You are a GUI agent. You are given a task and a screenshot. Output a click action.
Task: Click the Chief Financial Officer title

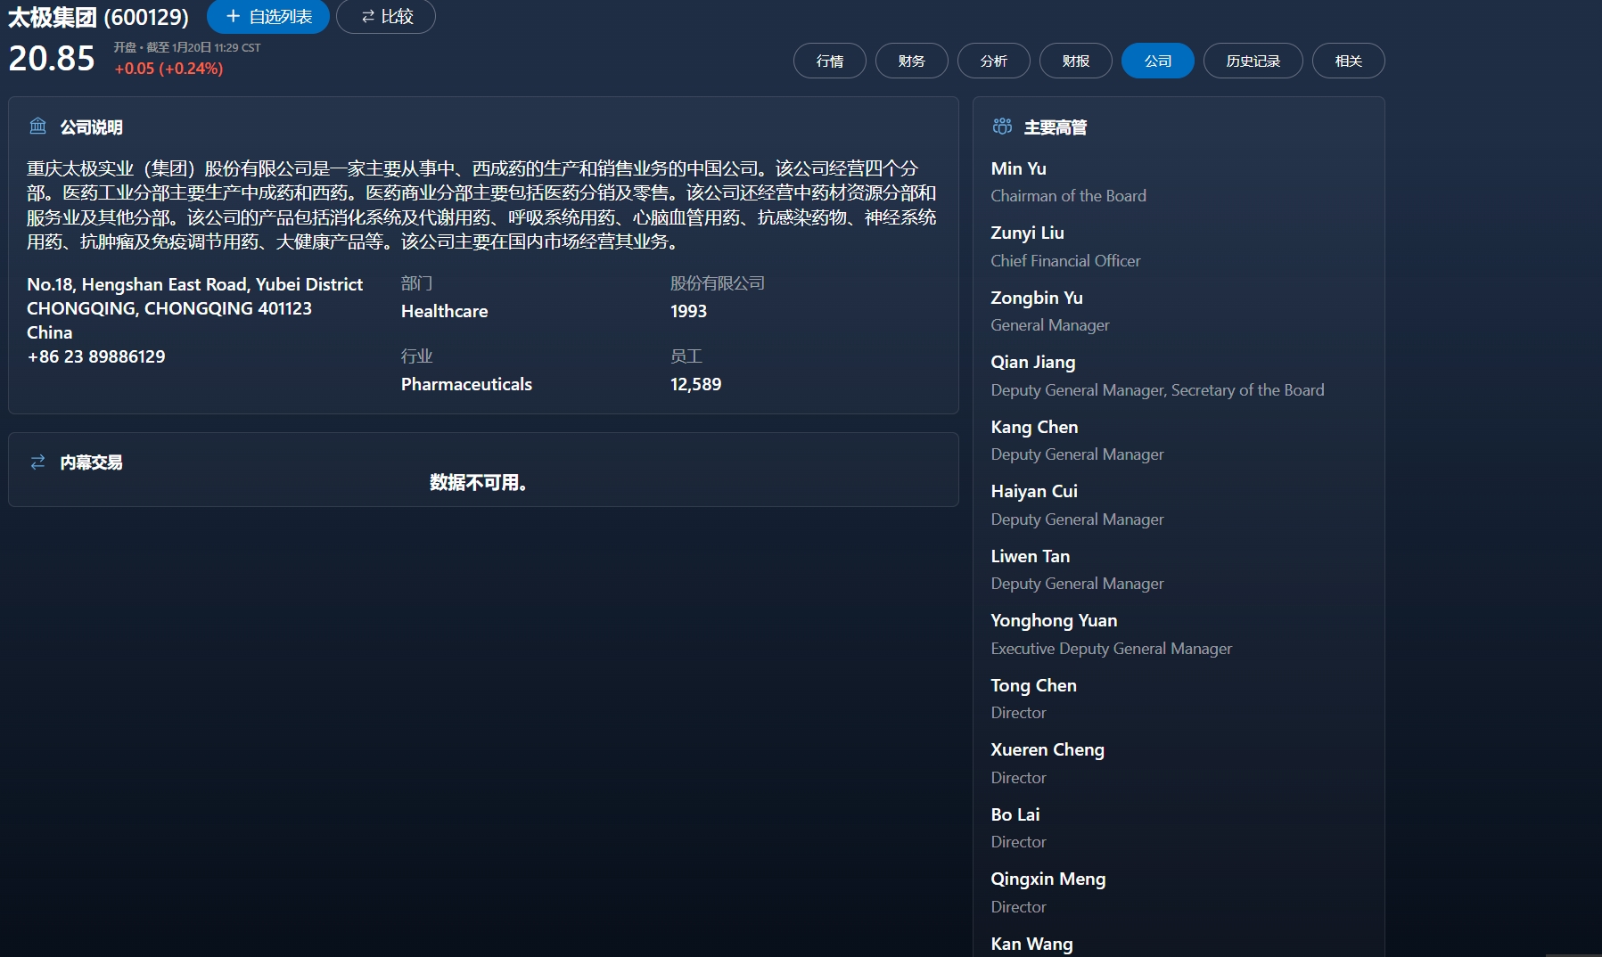coord(1065,261)
